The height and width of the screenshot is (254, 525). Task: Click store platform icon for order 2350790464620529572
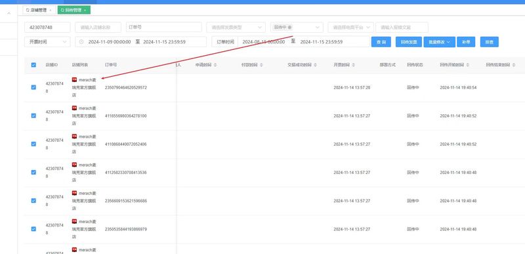coord(74,79)
